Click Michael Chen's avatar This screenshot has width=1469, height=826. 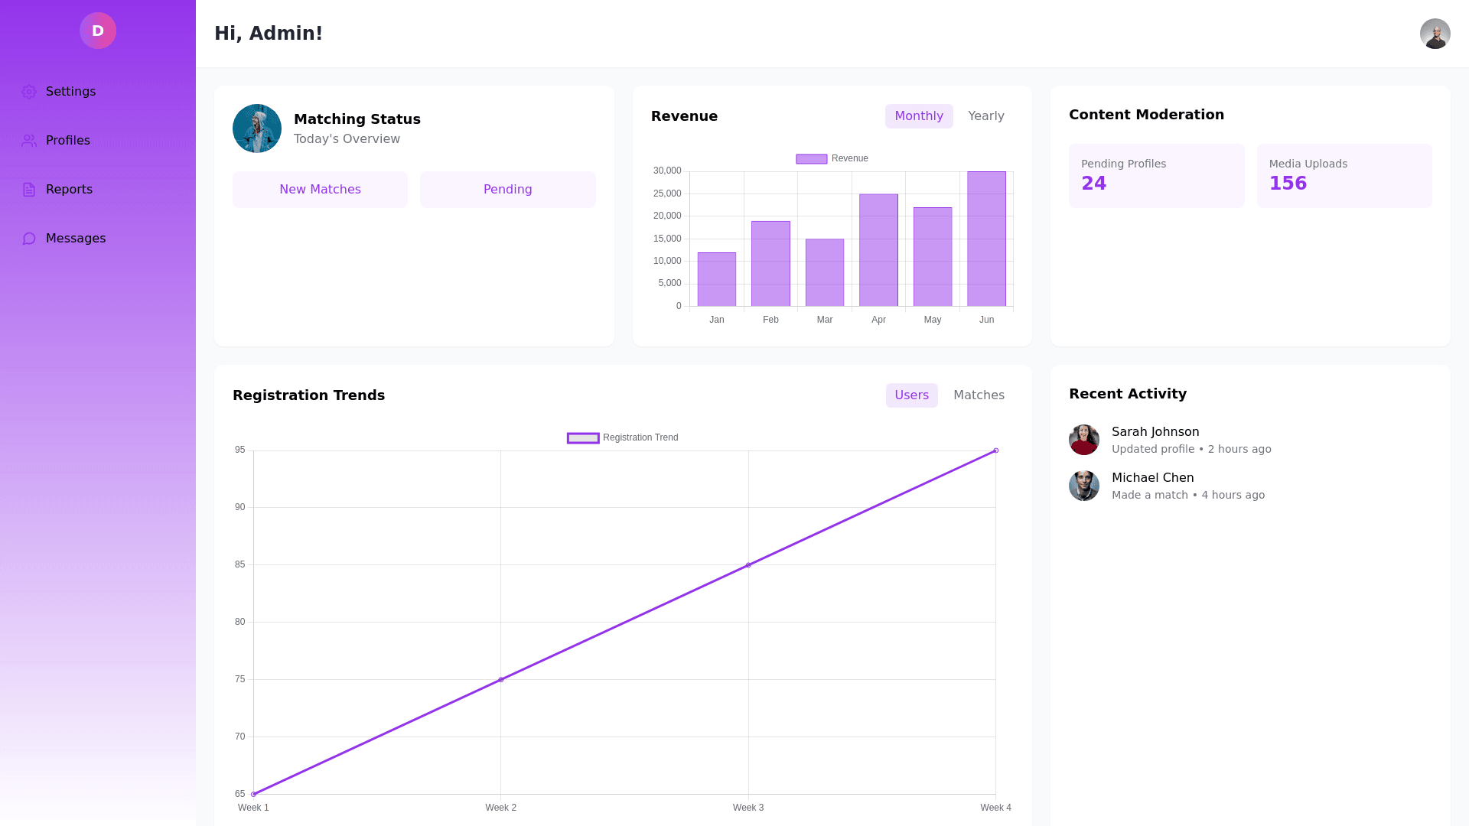1083,486
